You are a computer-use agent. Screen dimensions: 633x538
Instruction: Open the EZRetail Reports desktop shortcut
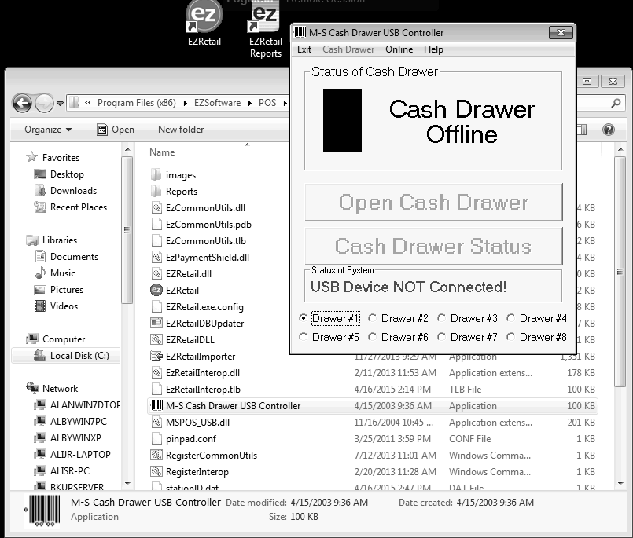(x=265, y=28)
